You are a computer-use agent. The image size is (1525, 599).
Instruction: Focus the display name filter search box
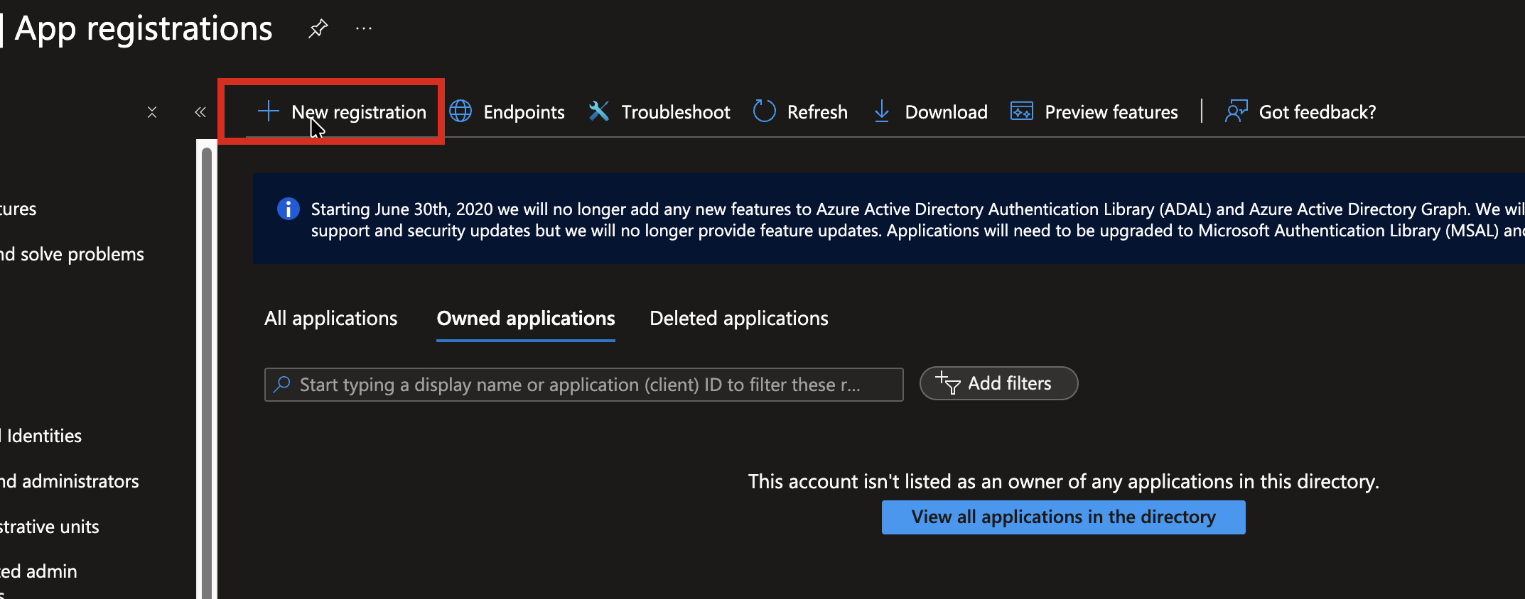[583, 385]
